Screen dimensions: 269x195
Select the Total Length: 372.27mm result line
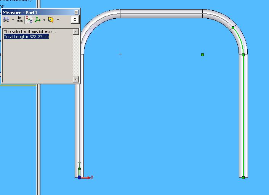coord(26,37)
